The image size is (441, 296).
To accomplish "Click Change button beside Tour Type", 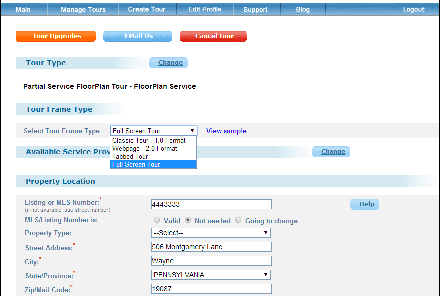I will (170, 63).
